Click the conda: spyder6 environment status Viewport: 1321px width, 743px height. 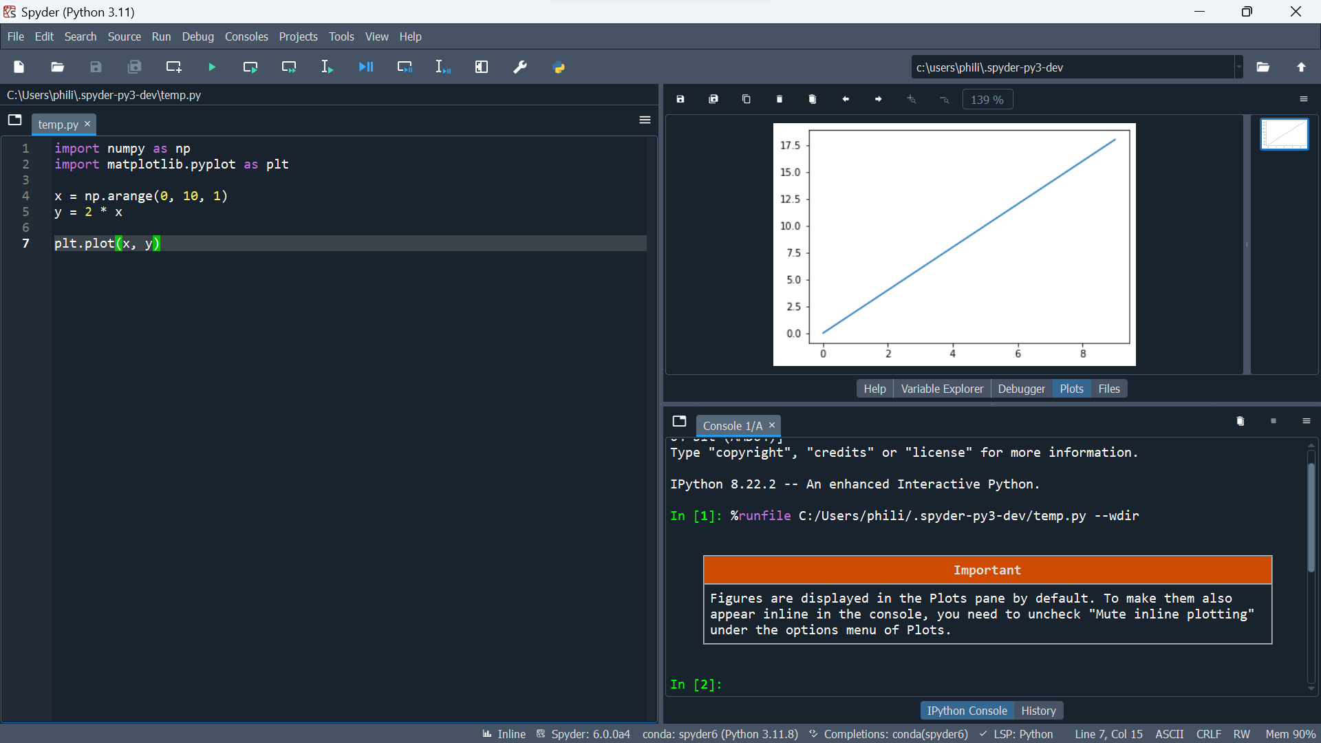(720, 734)
